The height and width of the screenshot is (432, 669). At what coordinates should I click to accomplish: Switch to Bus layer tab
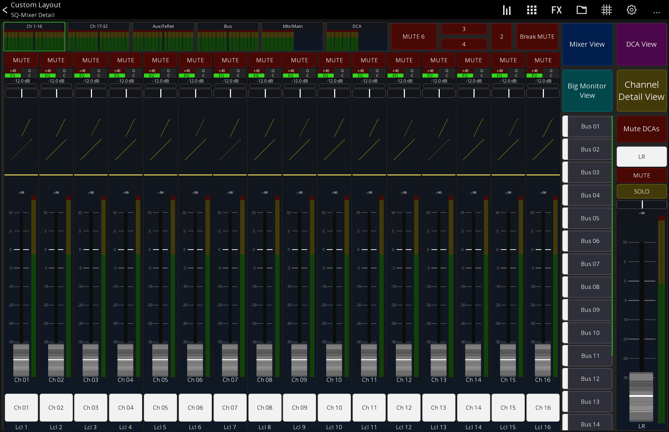[x=228, y=37]
